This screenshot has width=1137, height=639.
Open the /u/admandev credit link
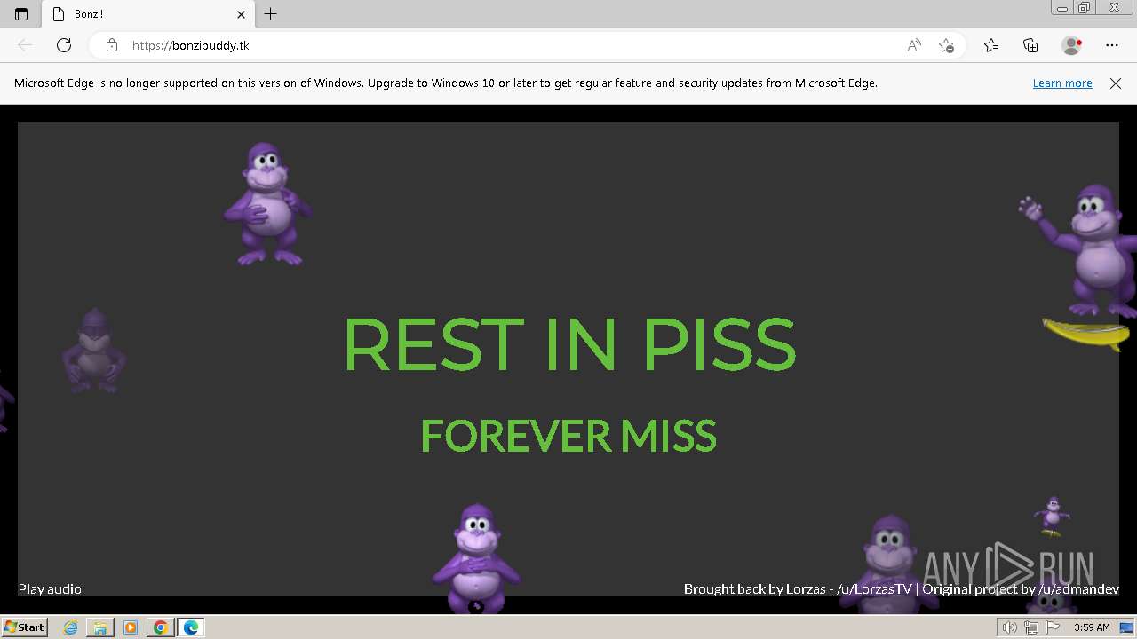click(x=1078, y=588)
